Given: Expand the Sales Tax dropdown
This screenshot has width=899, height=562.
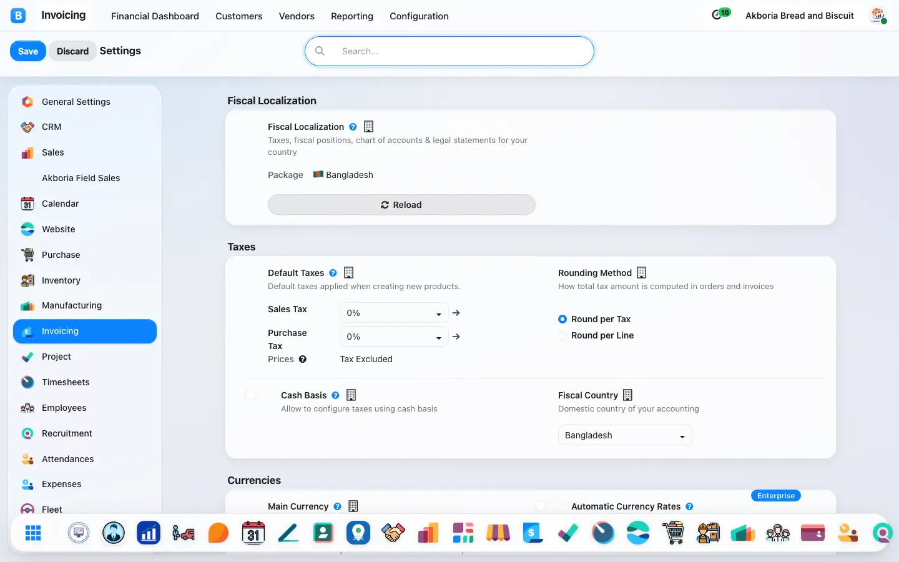Looking at the screenshot, I should (x=394, y=313).
